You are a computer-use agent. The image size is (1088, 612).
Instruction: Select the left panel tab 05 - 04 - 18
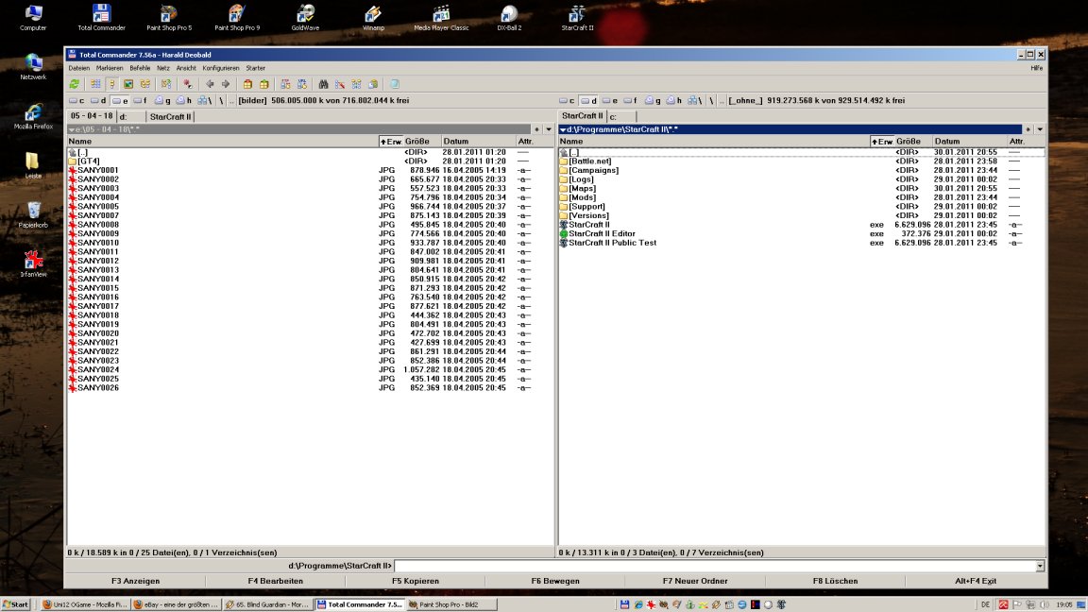92,116
